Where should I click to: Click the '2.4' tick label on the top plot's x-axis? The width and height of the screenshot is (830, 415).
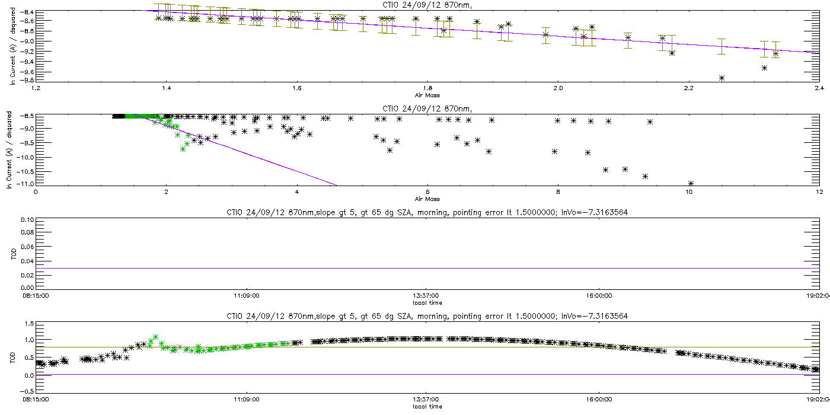[819, 89]
